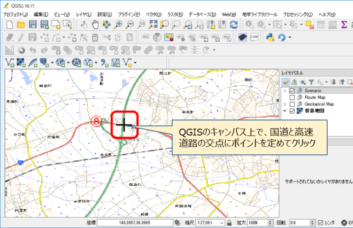Open the ラスタ(R) menu
Viewport: 353px width, 228px height.
coord(175,14)
